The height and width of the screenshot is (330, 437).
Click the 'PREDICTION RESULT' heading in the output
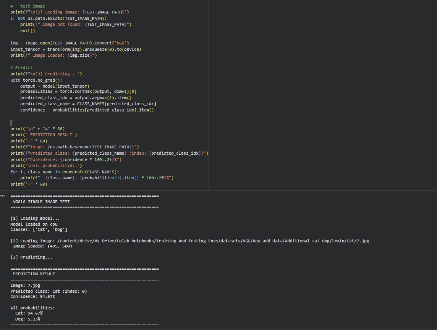tap(34, 274)
